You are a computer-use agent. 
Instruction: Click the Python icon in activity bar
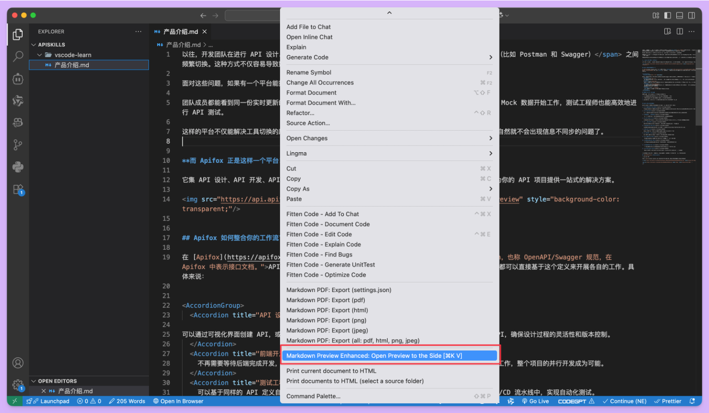tap(18, 167)
